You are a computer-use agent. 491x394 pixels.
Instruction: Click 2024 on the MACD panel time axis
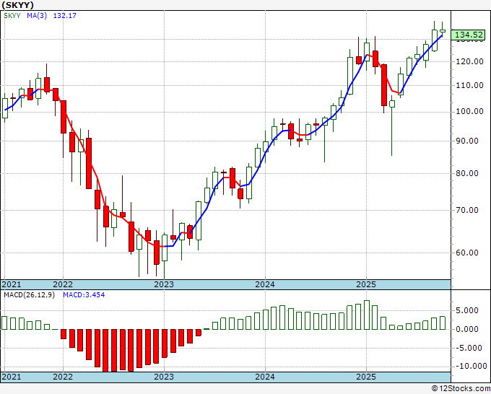coord(265,377)
